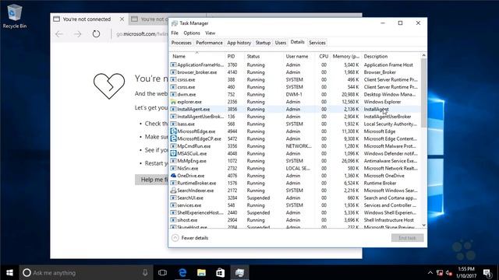Click the End task button
The width and height of the screenshot is (499, 280).
click(407, 238)
